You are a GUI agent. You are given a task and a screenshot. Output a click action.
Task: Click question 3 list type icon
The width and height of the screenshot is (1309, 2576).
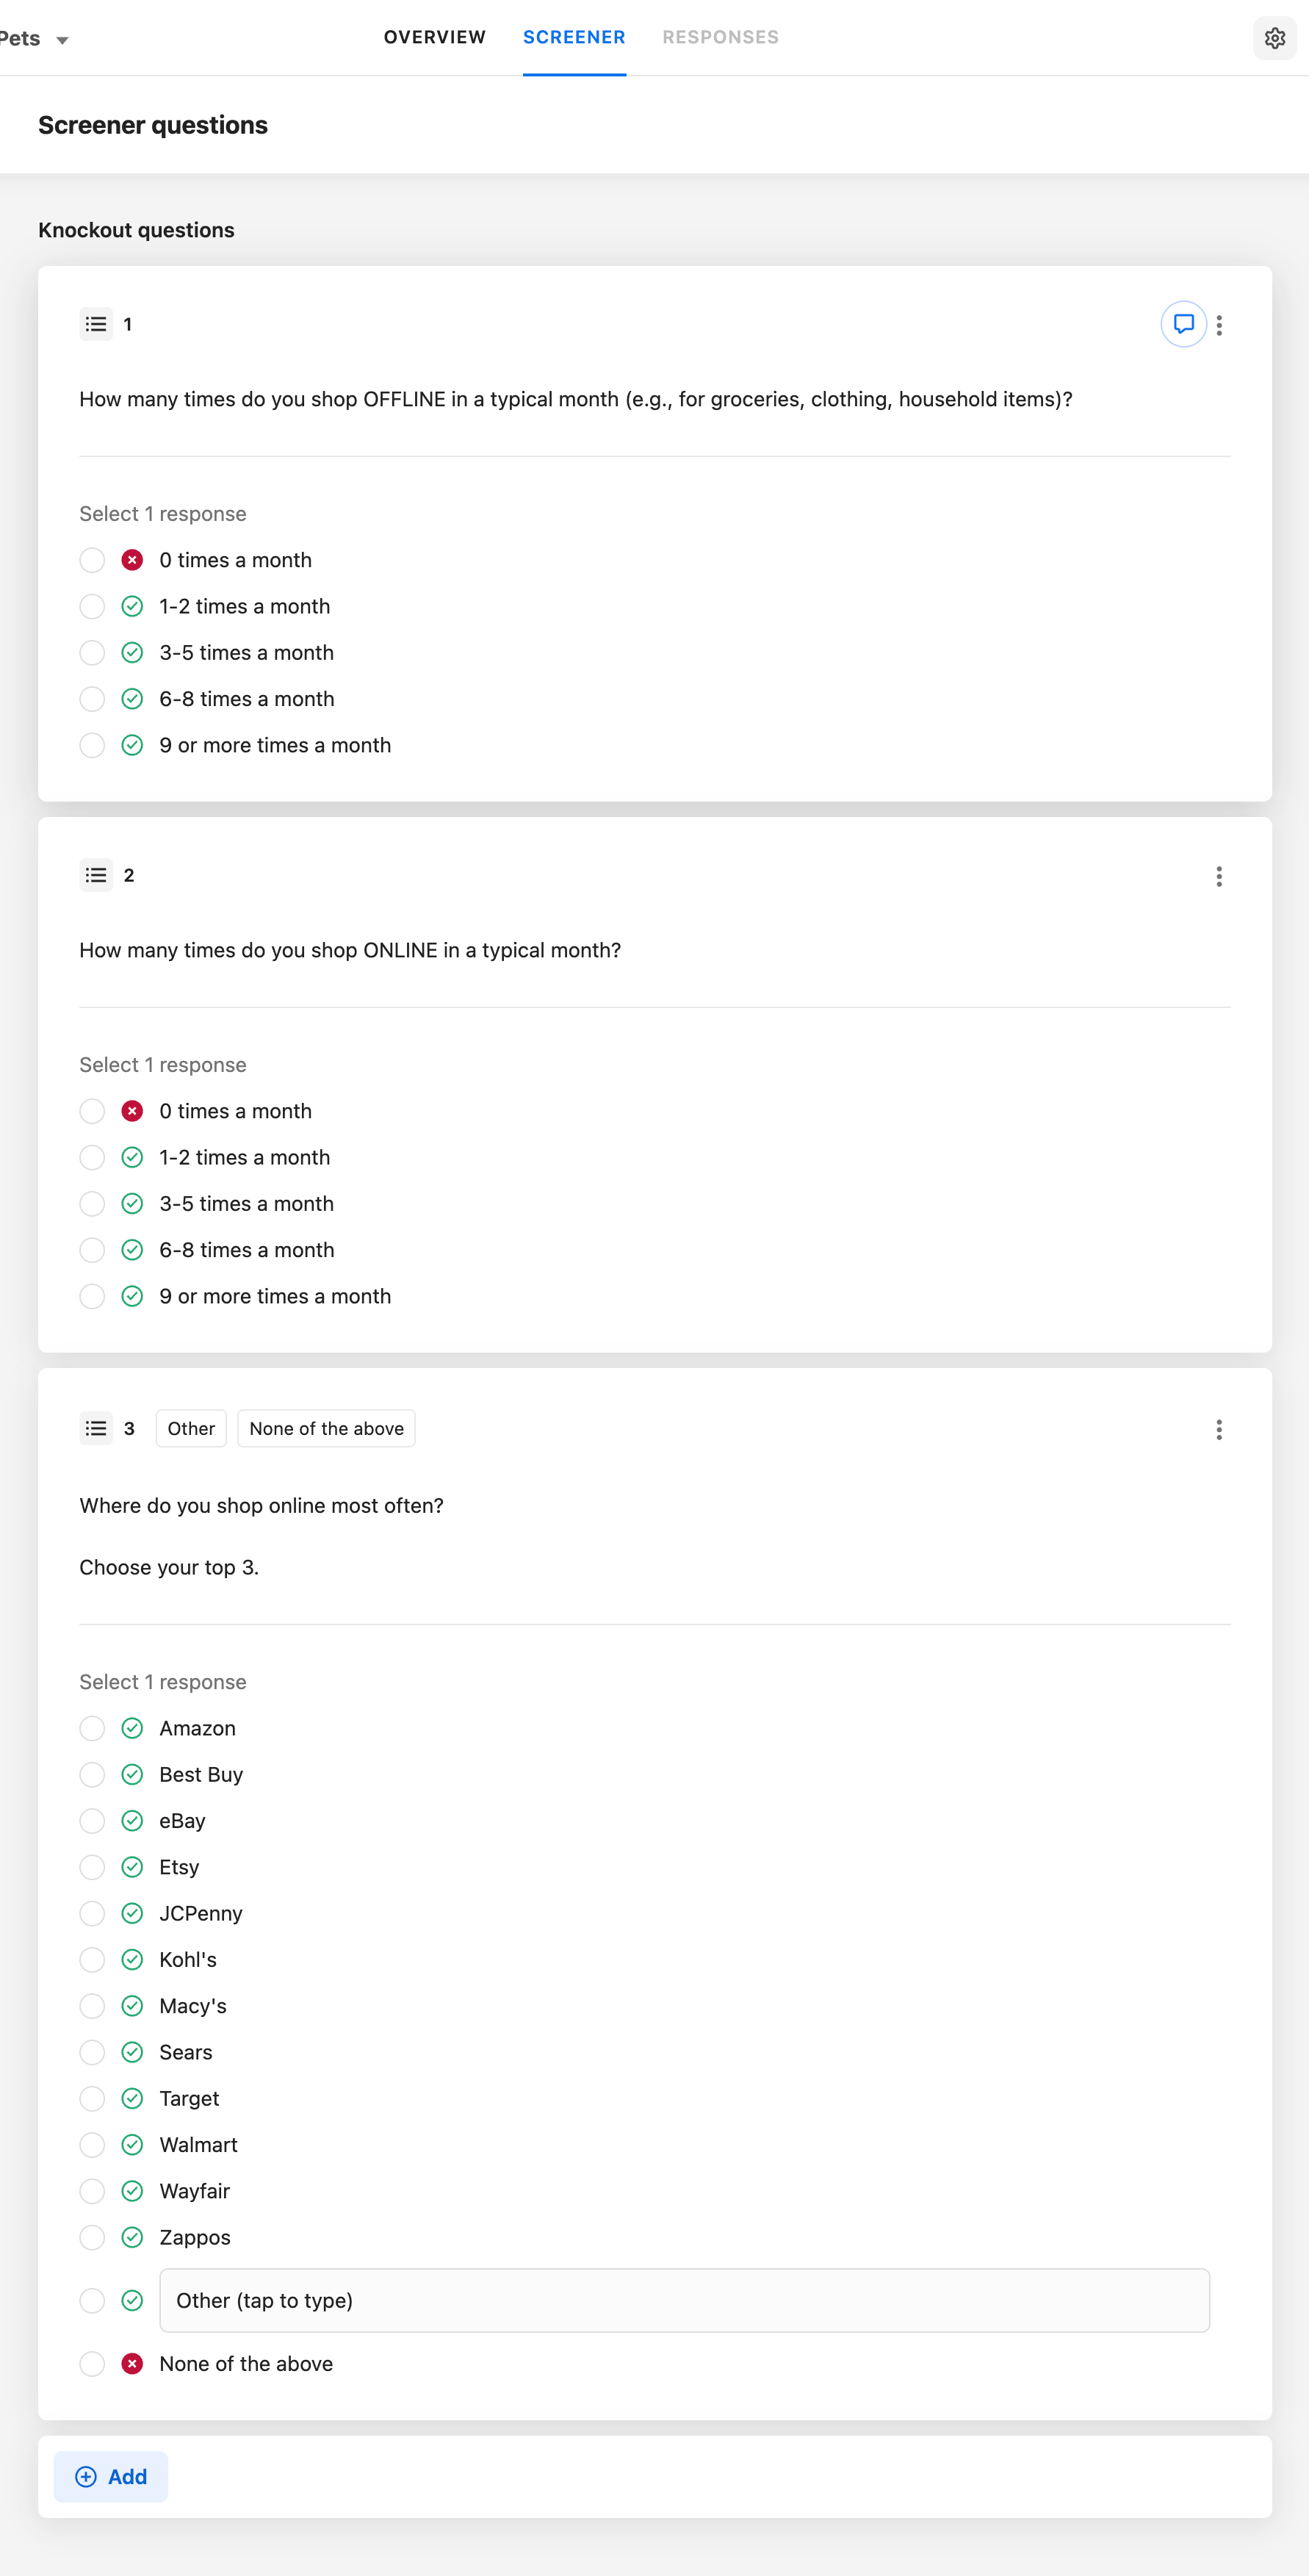coord(96,1428)
